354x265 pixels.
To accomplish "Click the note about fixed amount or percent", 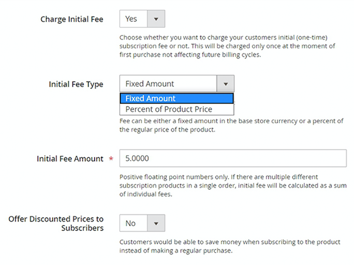I will (231, 125).
